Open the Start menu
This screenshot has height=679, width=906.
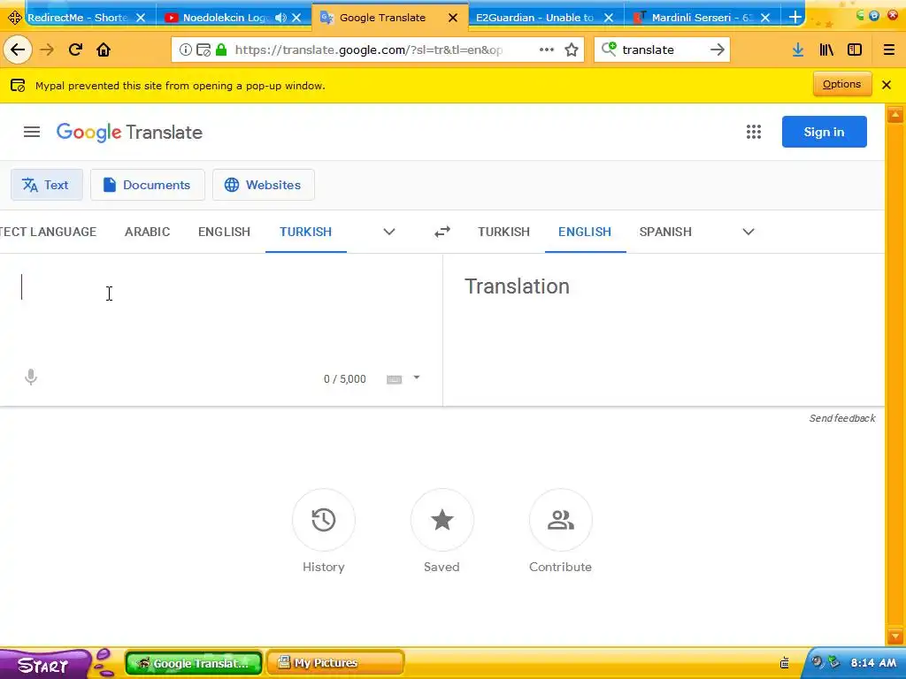[46, 664]
